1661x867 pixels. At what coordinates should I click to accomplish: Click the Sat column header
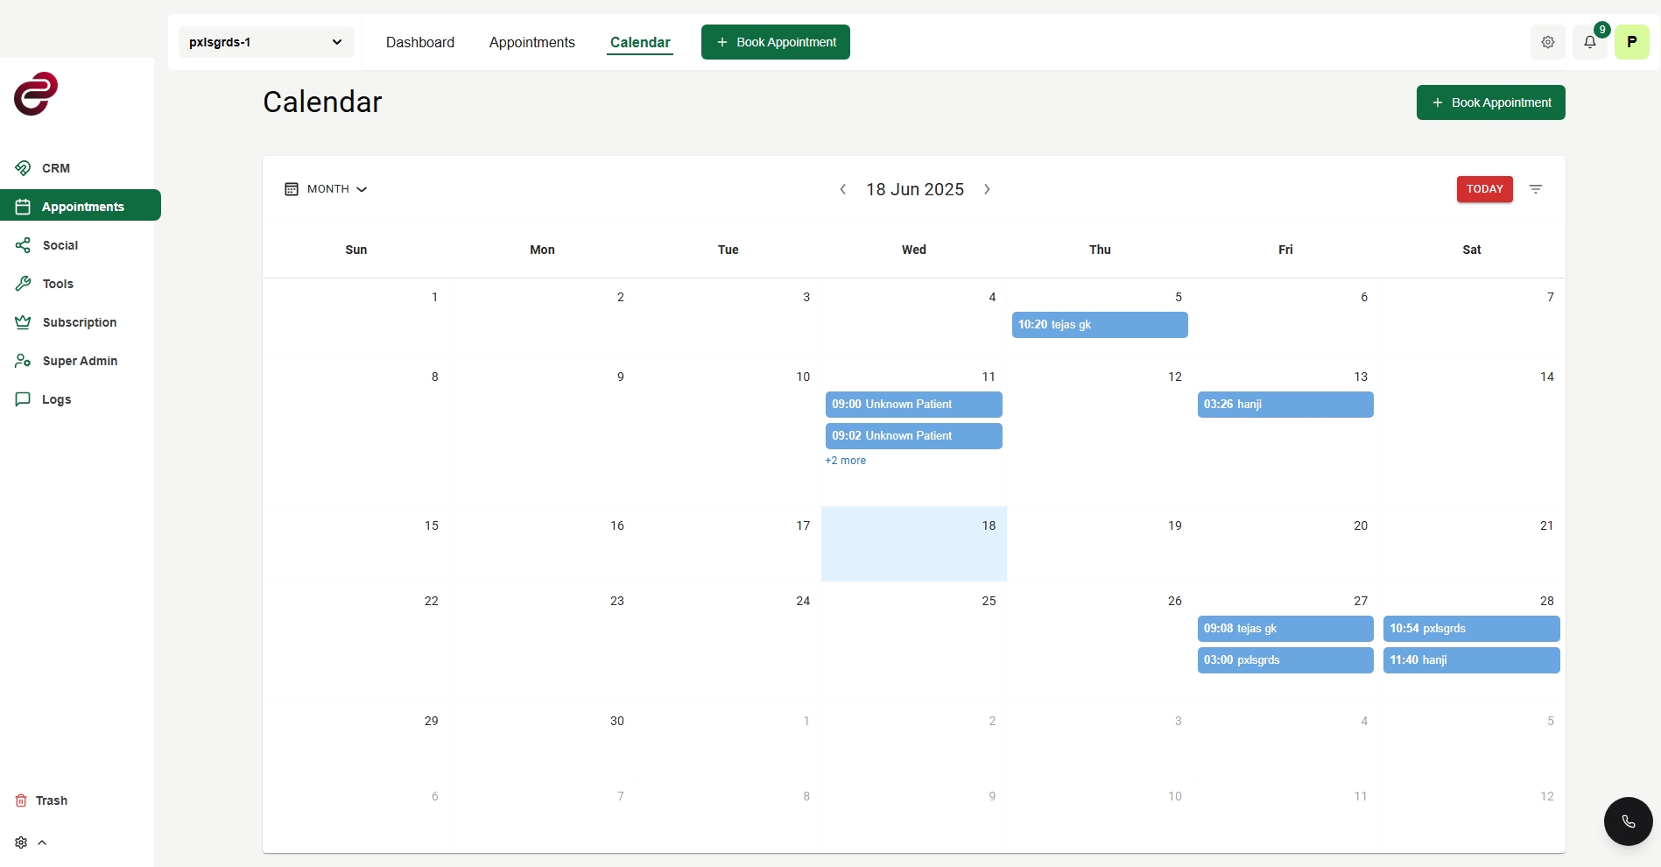(1472, 250)
